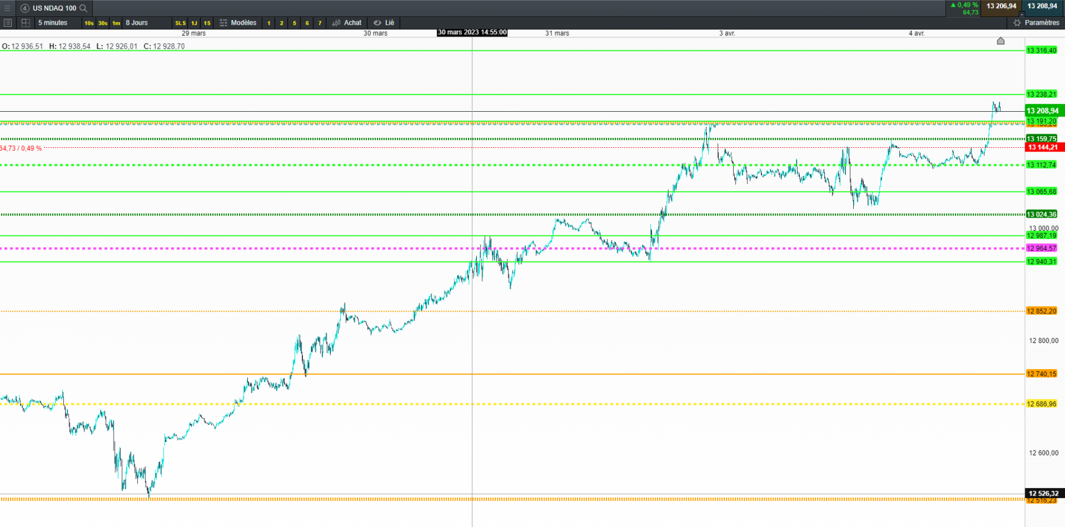Select model preset 5
Image resolution: width=1065 pixels, height=527 pixels.
pyautogui.click(x=294, y=23)
